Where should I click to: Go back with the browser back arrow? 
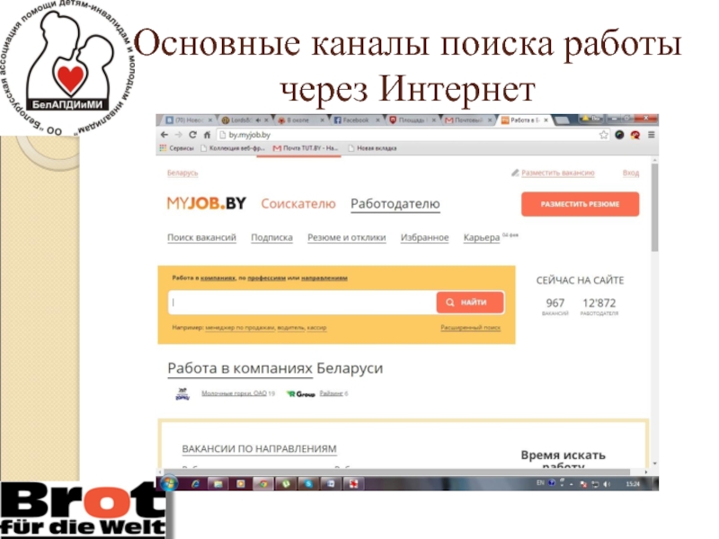[x=164, y=135]
